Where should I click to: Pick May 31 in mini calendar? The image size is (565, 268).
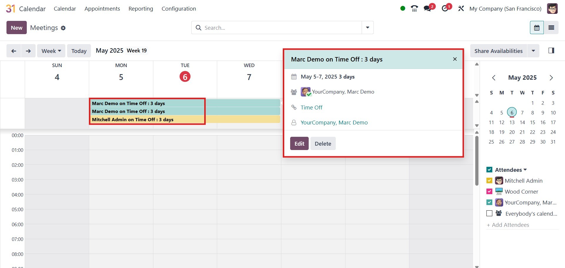pos(553,142)
